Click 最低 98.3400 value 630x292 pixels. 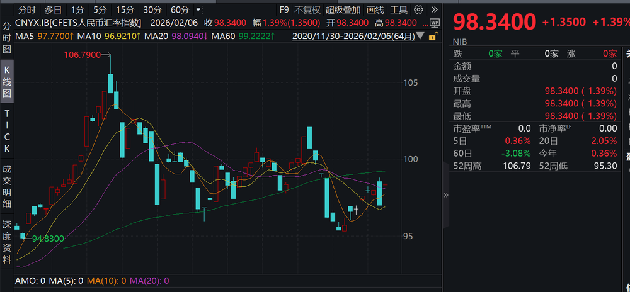[581, 116]
